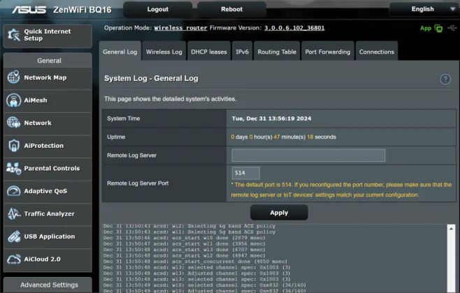Click the USB status icon at top right
The width and height of the screenshot is (460, 293).
452,28
